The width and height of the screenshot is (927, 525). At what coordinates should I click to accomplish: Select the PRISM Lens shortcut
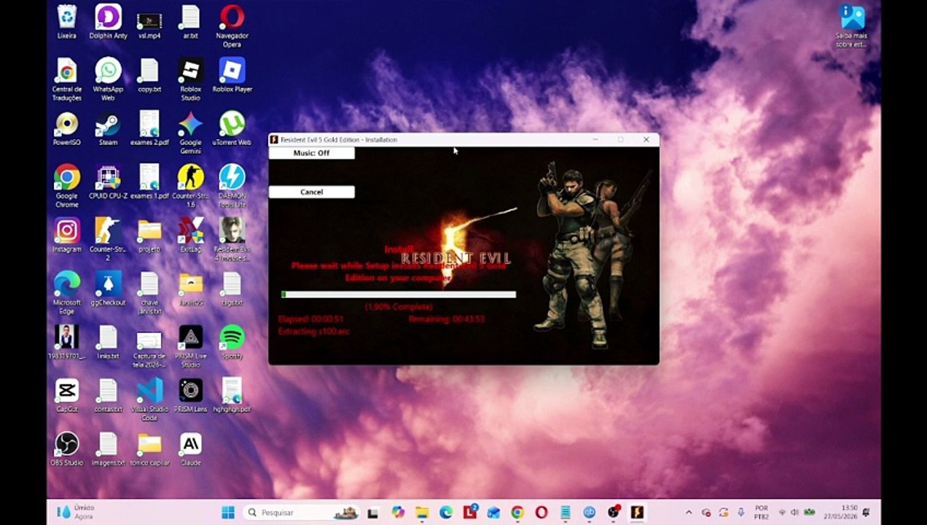coord(190,394)
